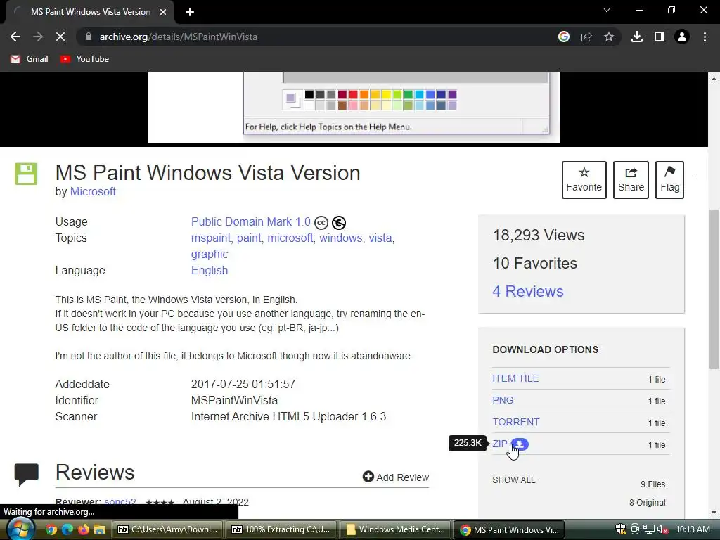Click the Favorite button

(584, 180)
